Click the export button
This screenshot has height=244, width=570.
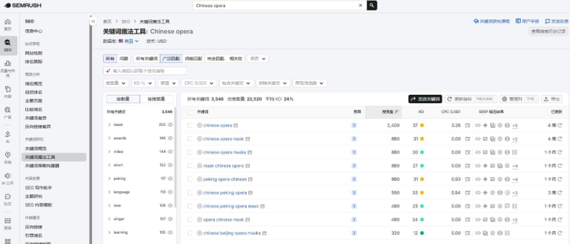click(551, 99)
